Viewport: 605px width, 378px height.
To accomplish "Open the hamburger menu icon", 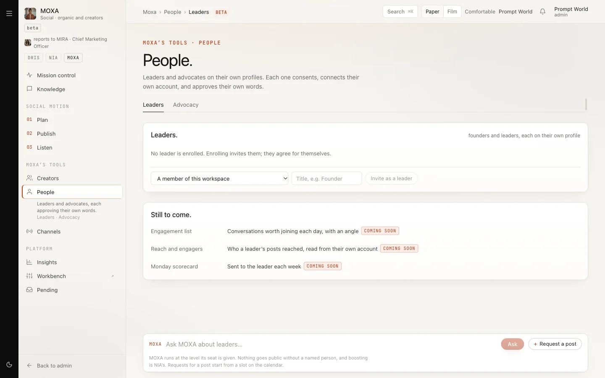I will [x=9, y=13].
